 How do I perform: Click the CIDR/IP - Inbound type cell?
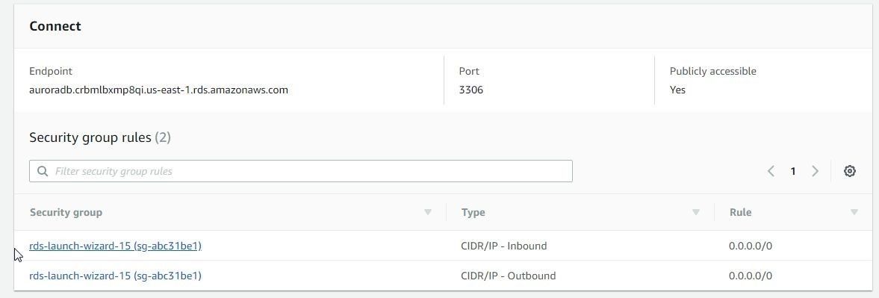(503, 246)
